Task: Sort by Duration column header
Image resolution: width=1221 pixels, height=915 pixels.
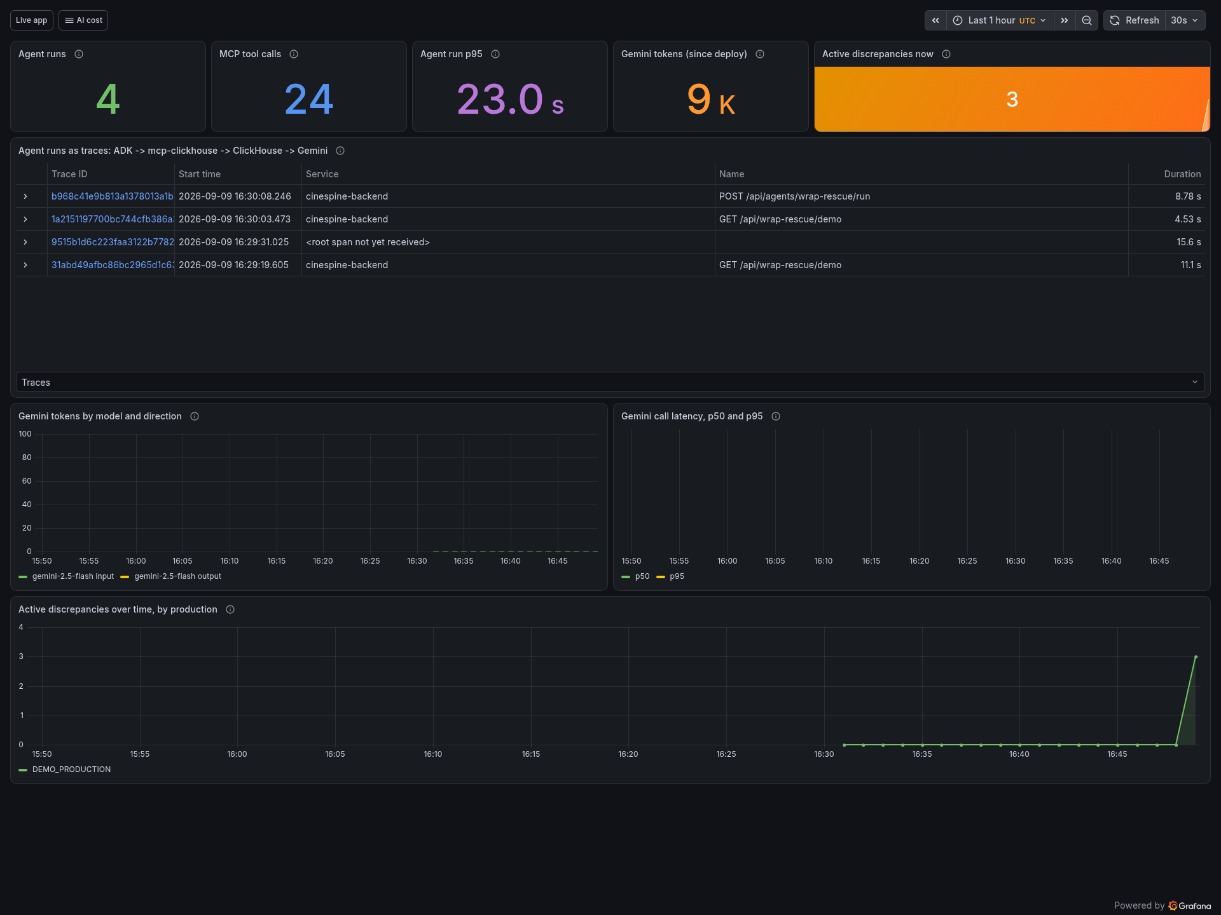Action: point(1182,174)
